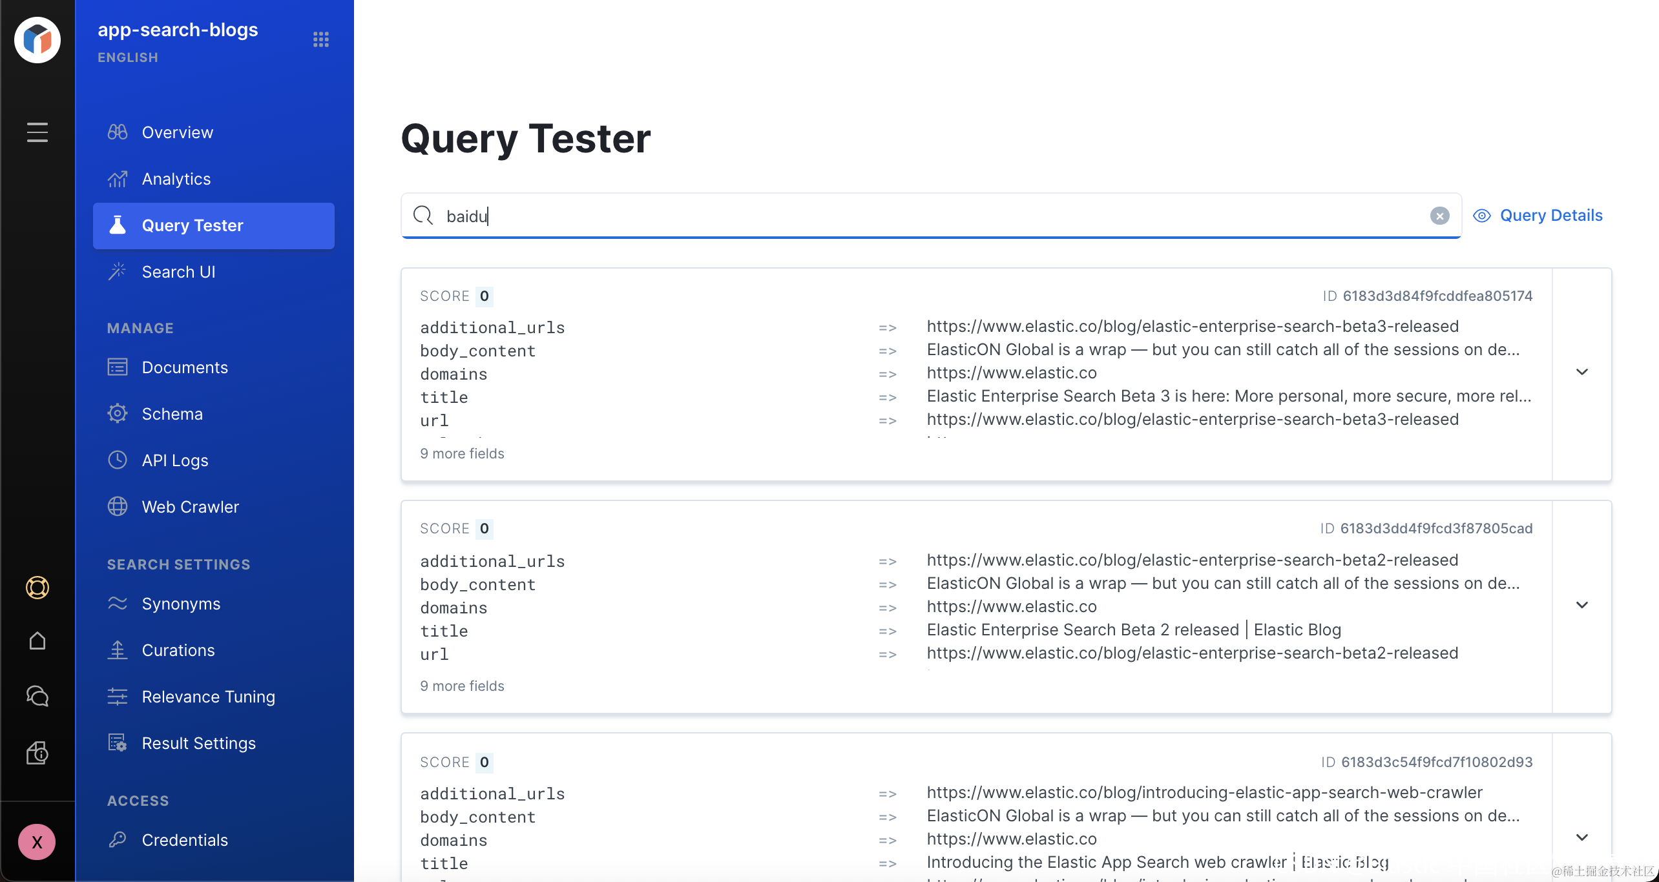Click the Enterprise Search logo
This screenshot has height=882, width=1659.
tap(37, 40)
